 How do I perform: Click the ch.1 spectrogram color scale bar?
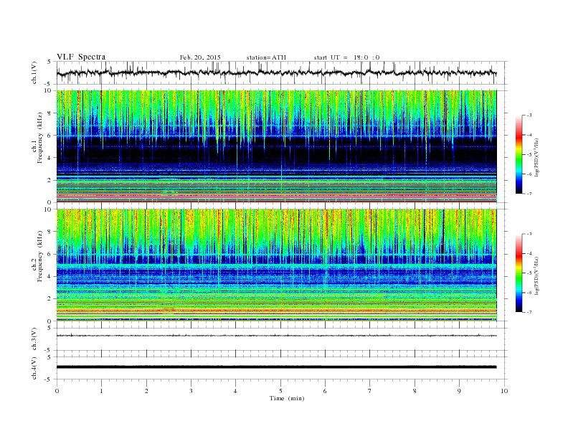pos(519,154)
